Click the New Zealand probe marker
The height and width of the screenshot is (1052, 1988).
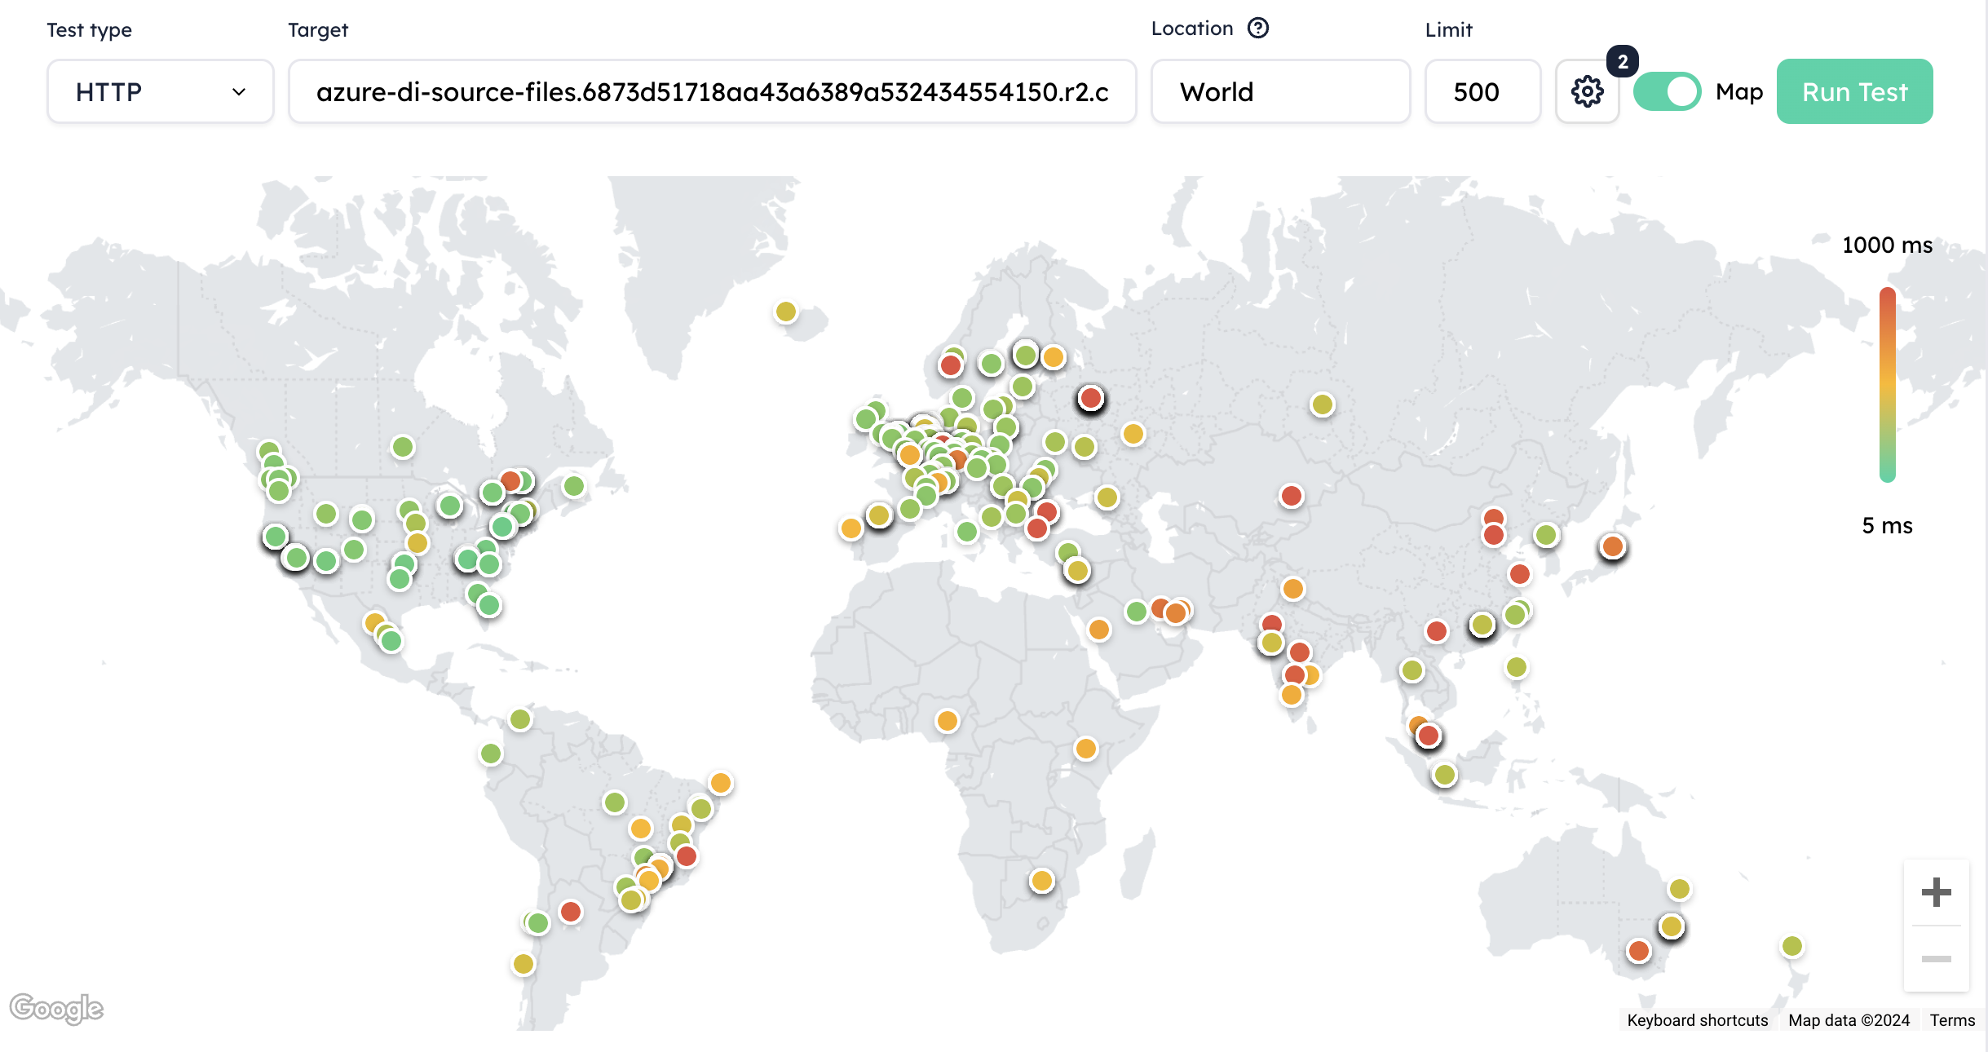pyautogui.click(x=1791, y=946)
